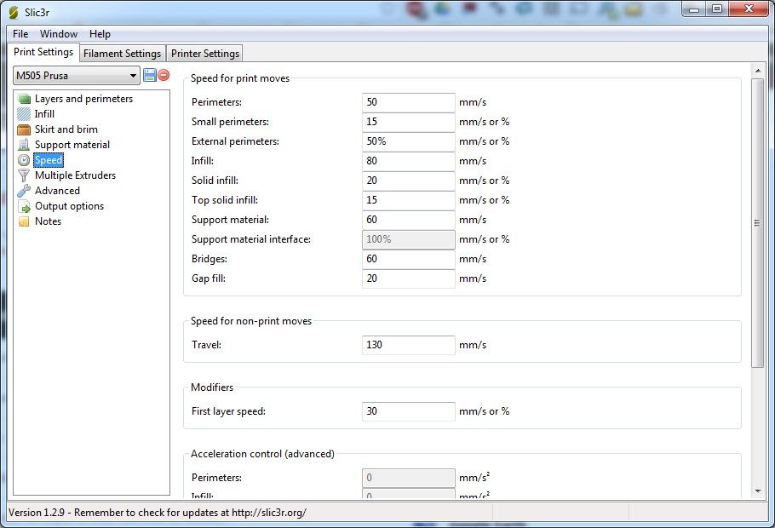Screen dimensions: 775x528
Task: Open the File menu
Action: [20, 34]
